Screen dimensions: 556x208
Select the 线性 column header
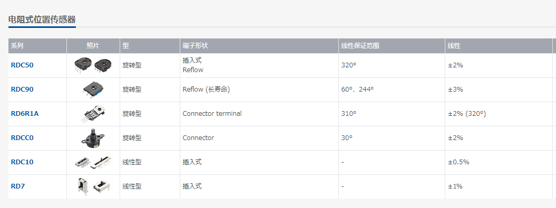(499, 46)
